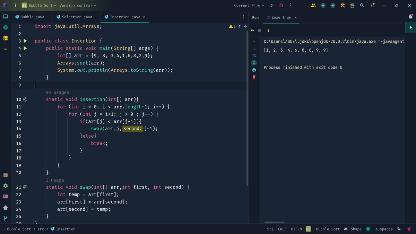This screenshot has width=416, height=234.
Task: Click cursor position 9:1 in status bar
Action: (x=270, y=229)
